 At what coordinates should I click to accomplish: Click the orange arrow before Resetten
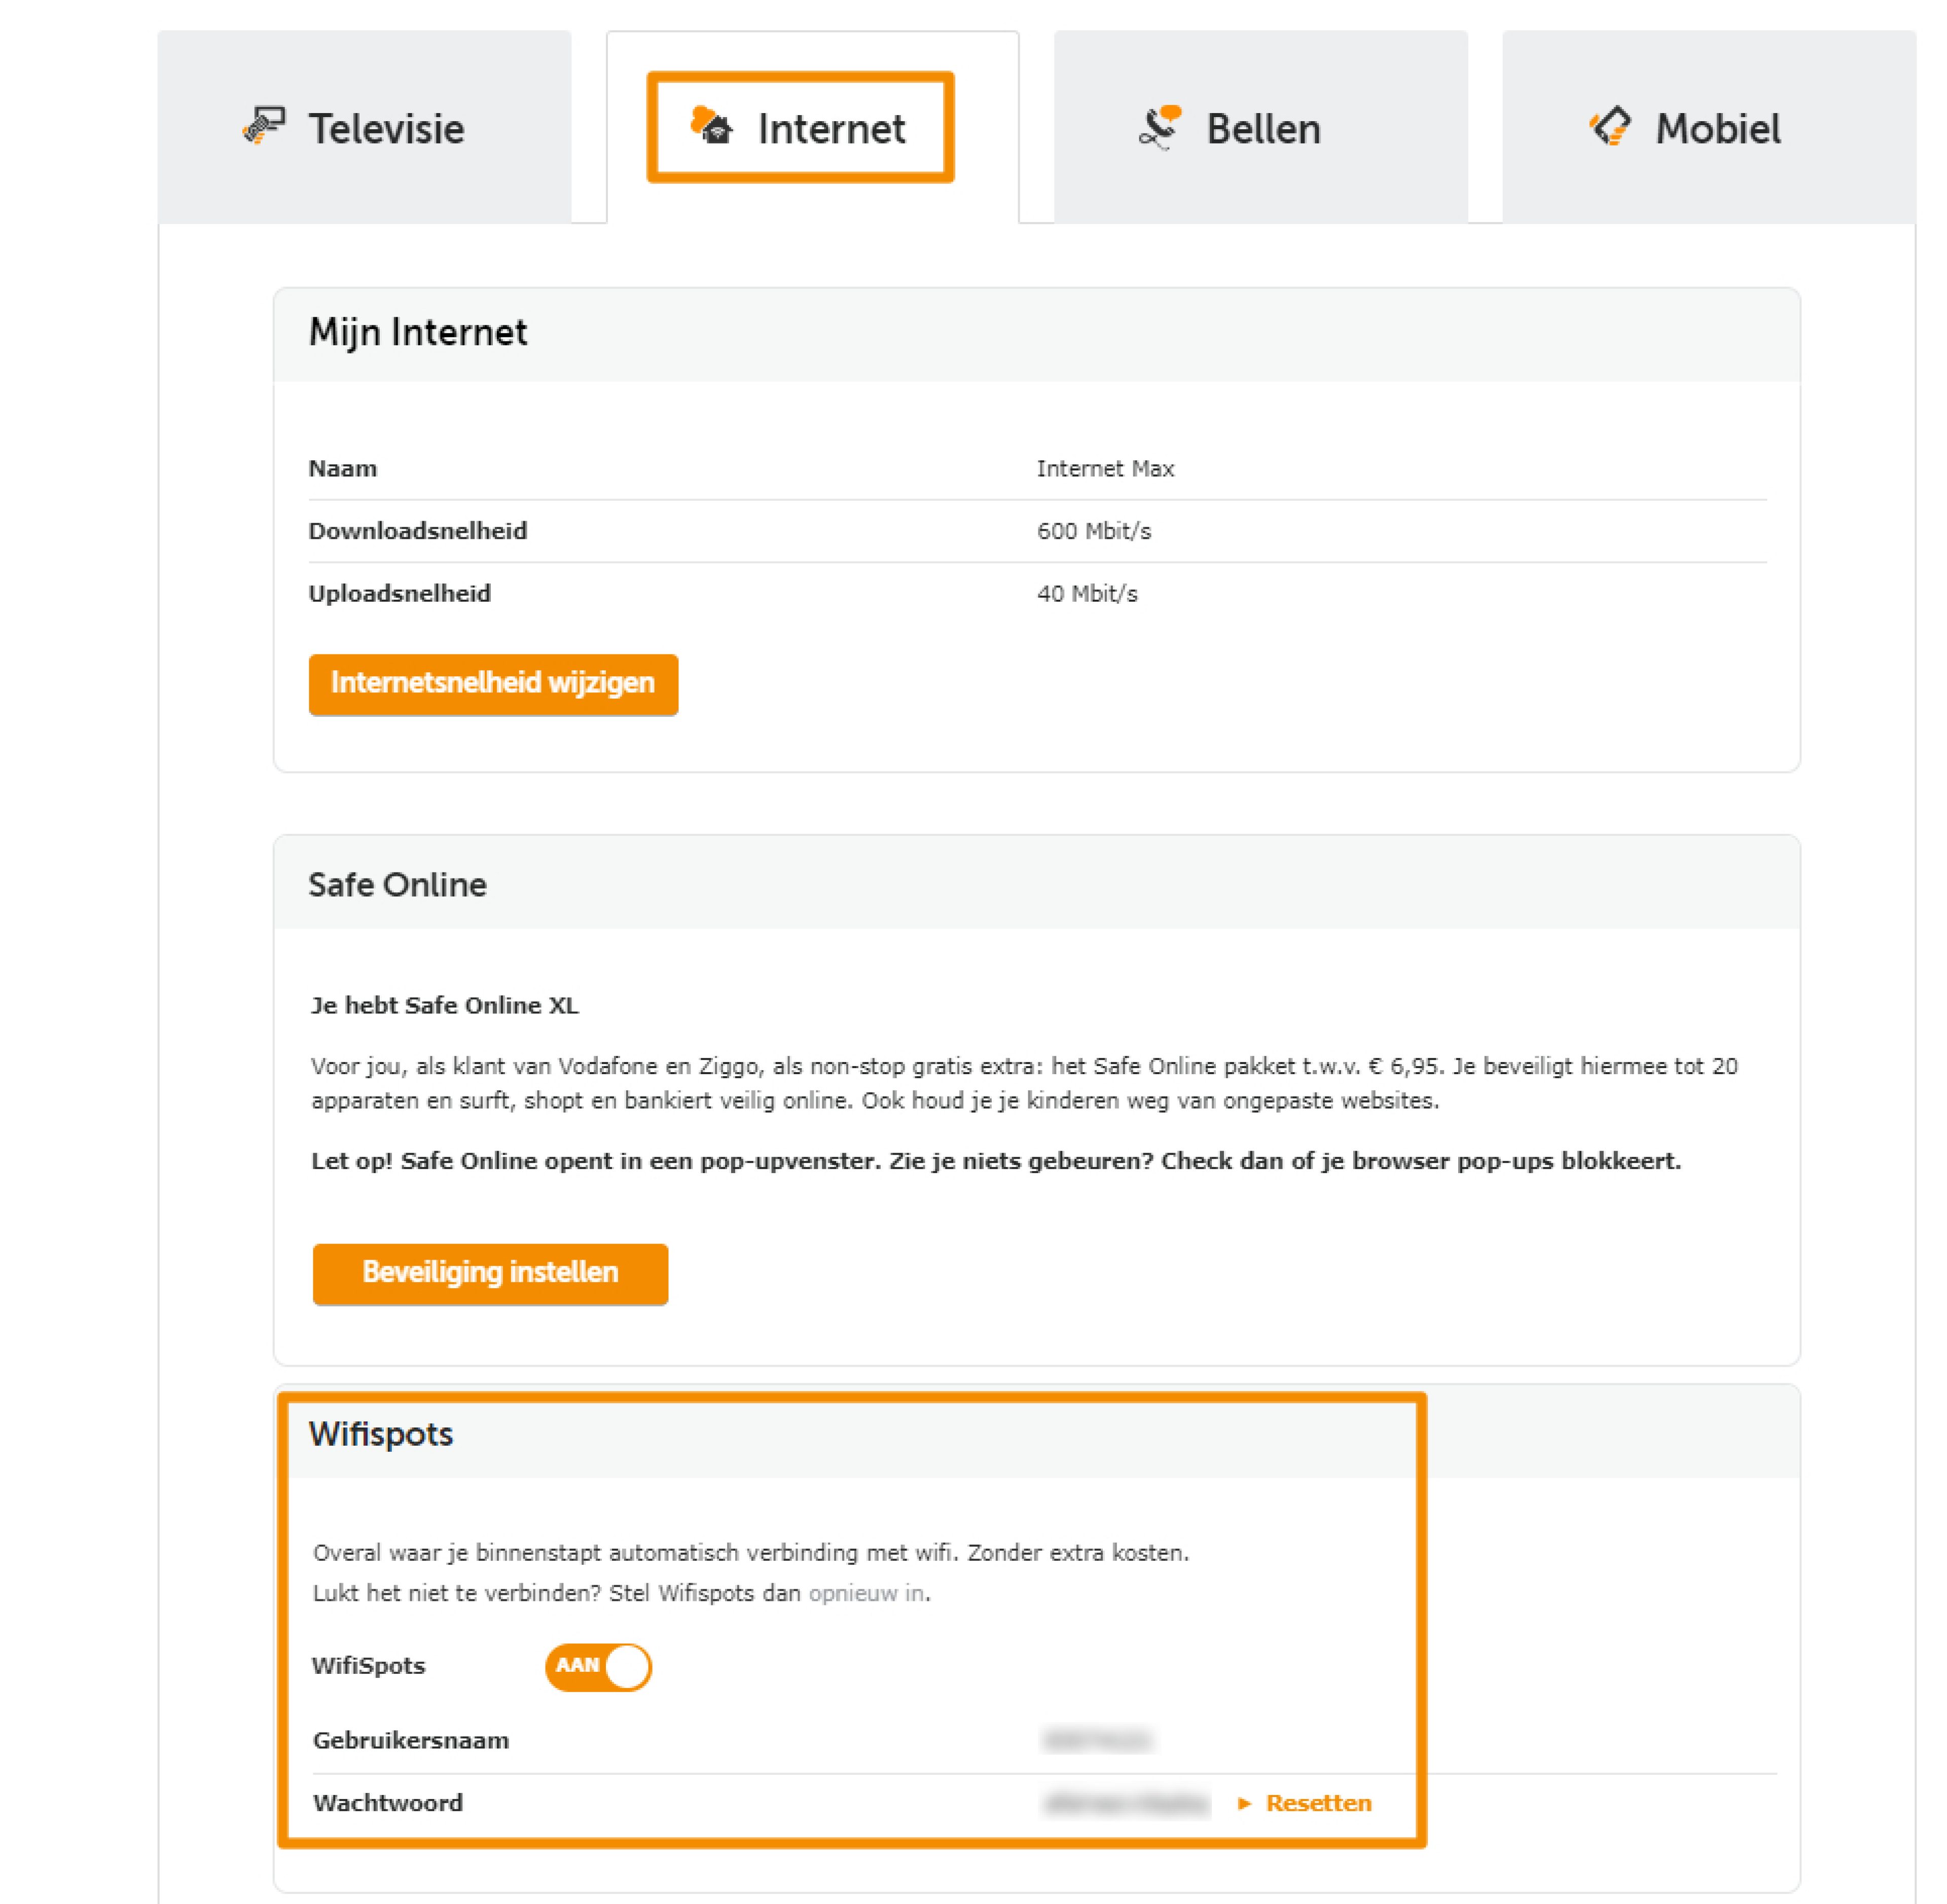(x=1245, y=1803)
